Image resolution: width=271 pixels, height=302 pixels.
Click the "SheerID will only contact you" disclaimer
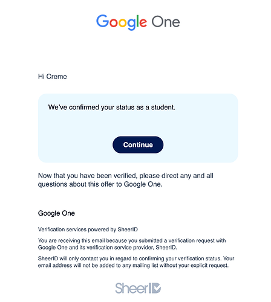(x=136, y=262)
